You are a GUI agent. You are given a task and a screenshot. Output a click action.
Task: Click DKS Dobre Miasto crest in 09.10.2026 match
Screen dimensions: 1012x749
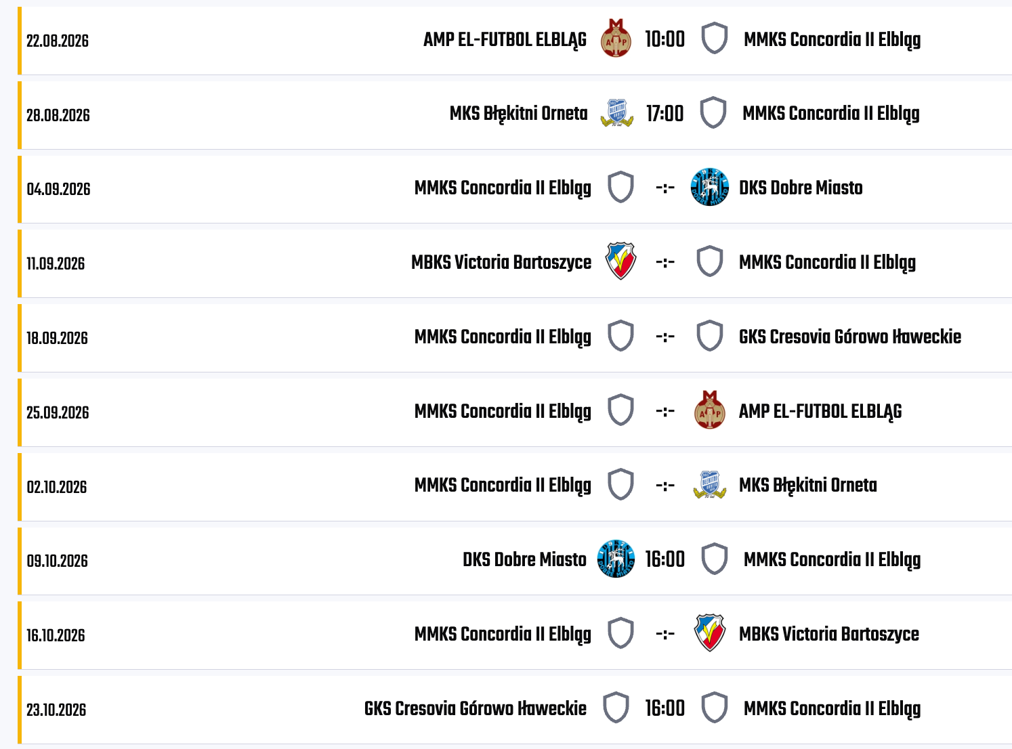[x=616, y=559]
